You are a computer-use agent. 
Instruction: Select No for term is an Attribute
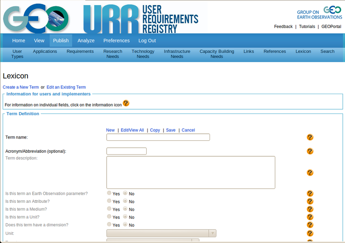coord(125,201)
